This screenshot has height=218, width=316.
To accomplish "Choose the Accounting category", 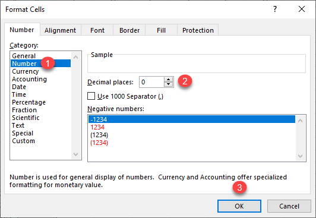I will 41,79.
